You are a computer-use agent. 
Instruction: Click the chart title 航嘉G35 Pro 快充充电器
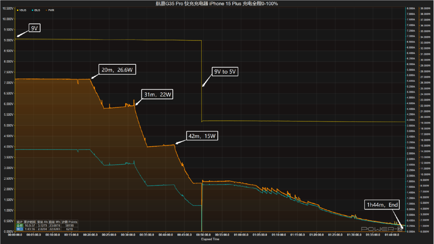(x=182, y=4)
